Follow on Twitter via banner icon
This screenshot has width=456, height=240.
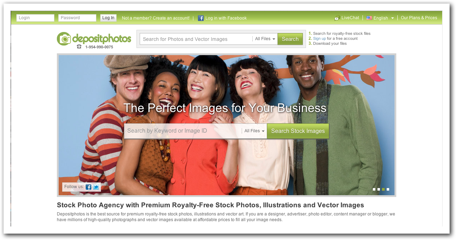click(96, 187)
